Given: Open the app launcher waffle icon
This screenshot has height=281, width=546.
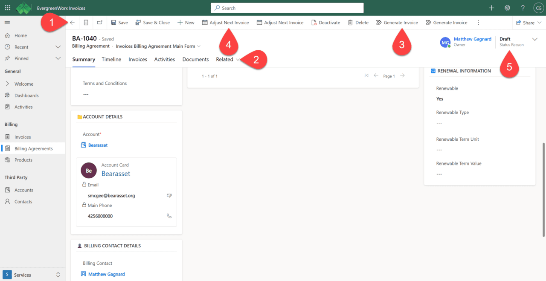Looking at the screenshot, I should [x=8, y=8].
